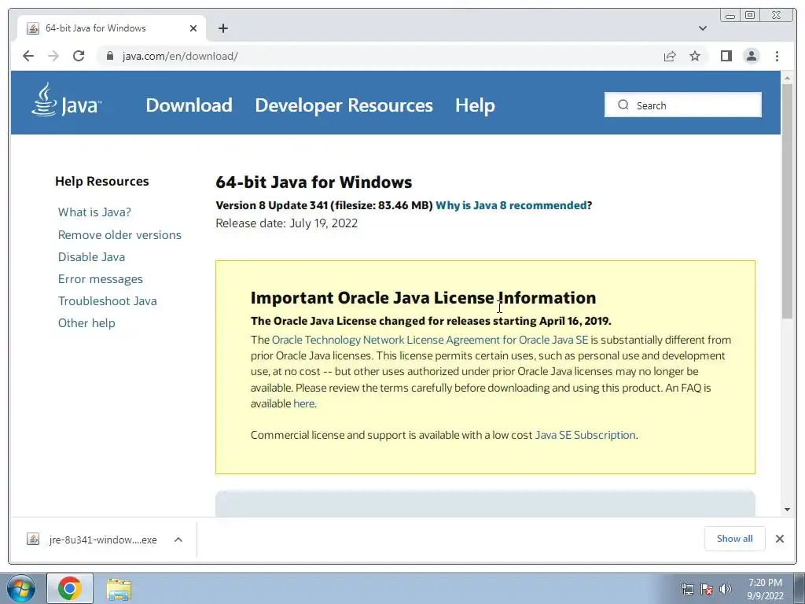The width and height of the screenshot is (805, 604).
Task: Go back to the previous page
Action: tap(28, 56)
